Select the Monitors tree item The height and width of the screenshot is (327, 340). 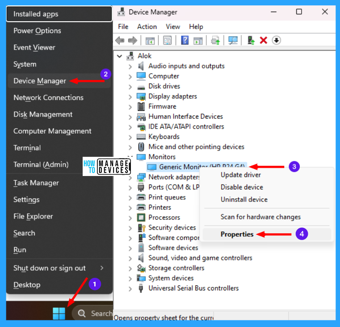click(x=162, y=157)
